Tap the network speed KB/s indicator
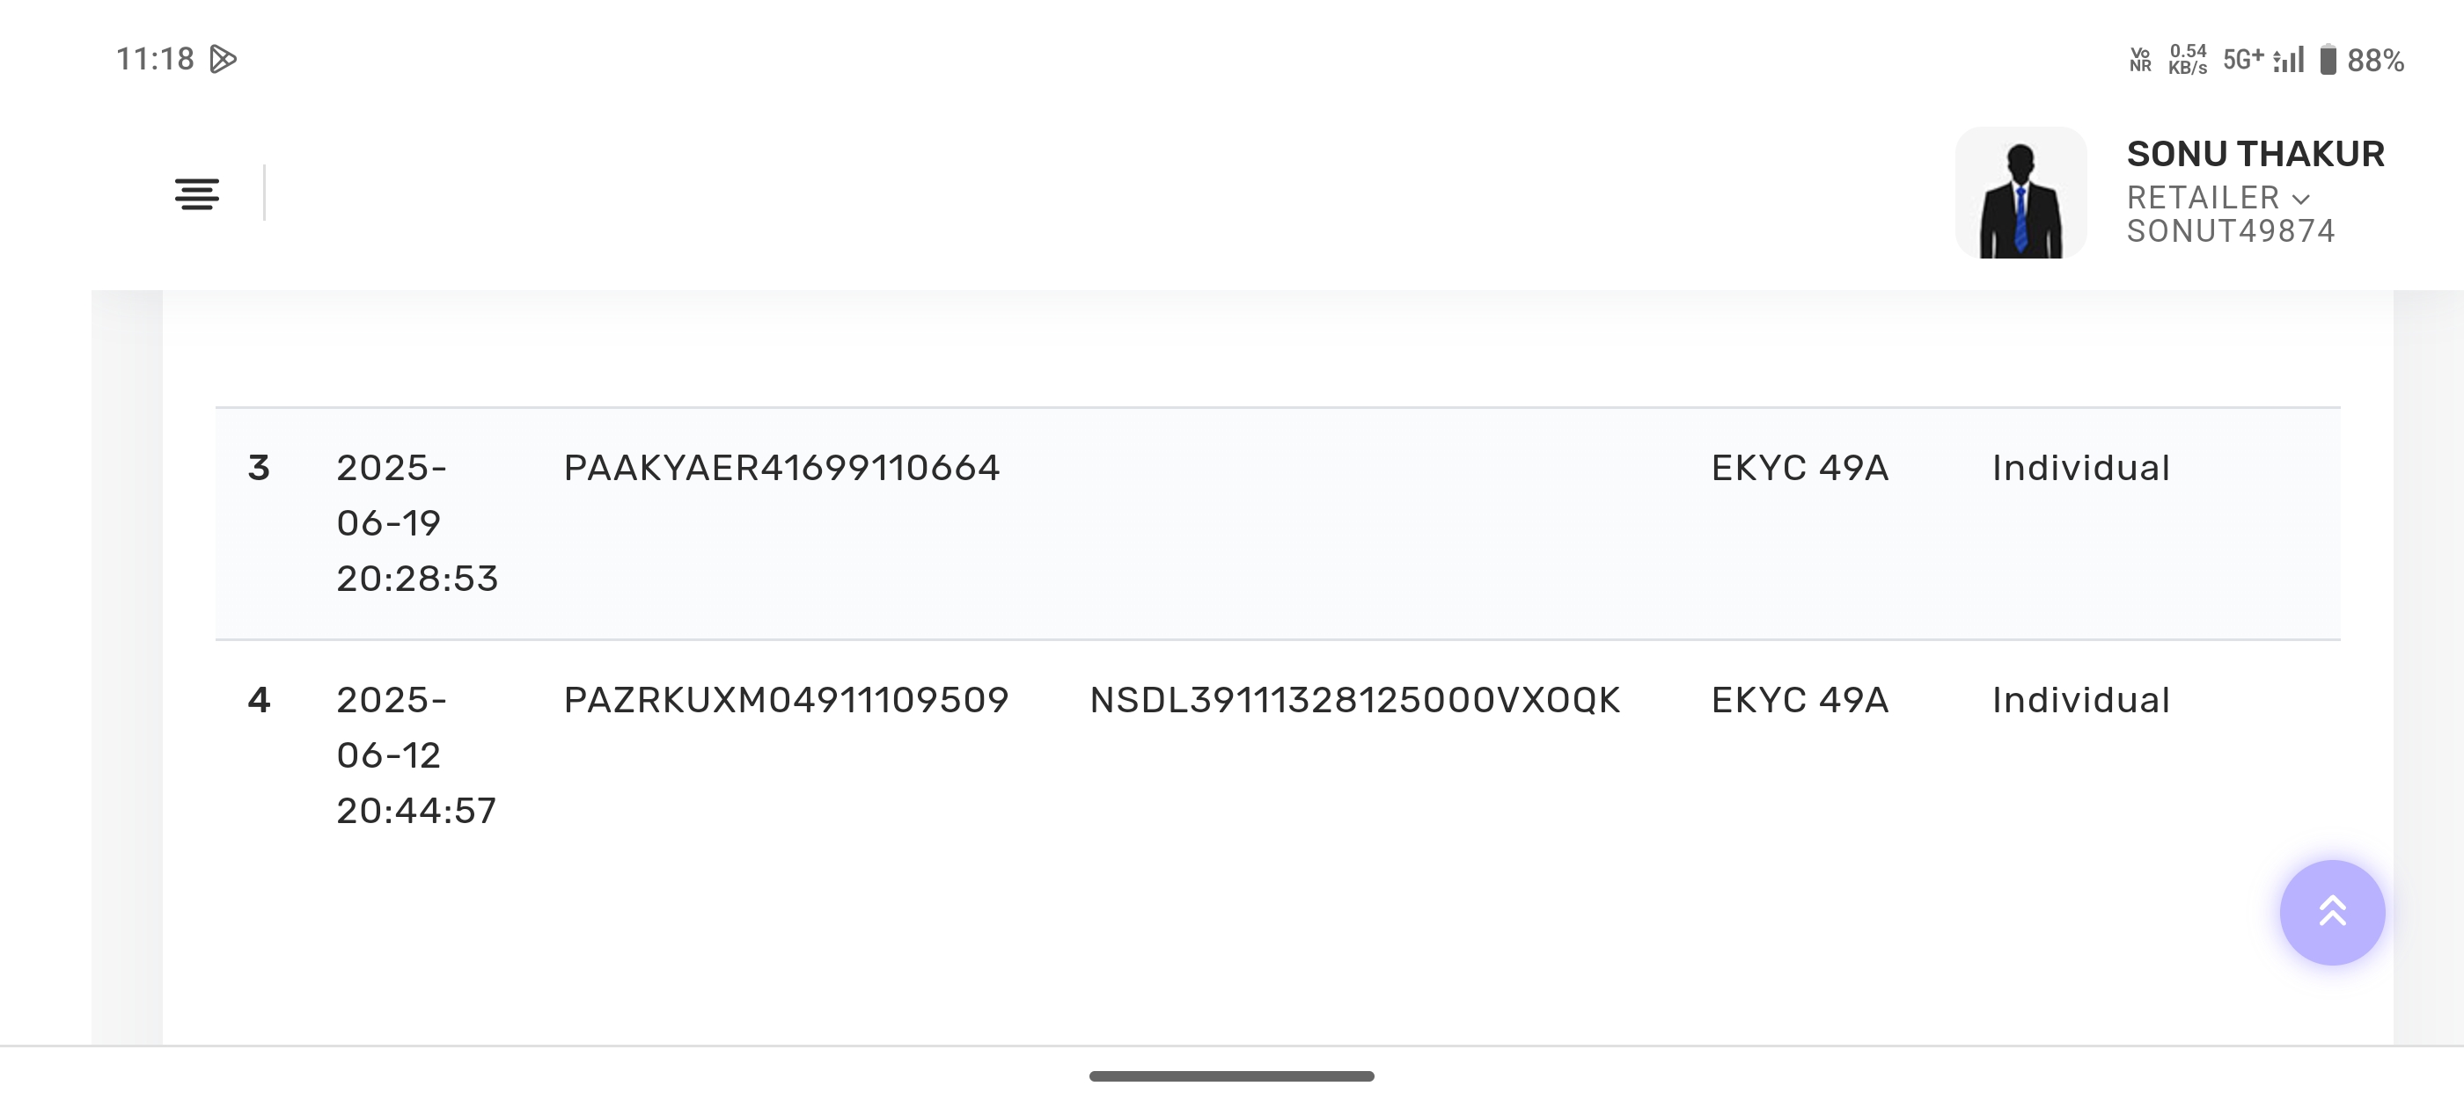 tap(2188, 59)
